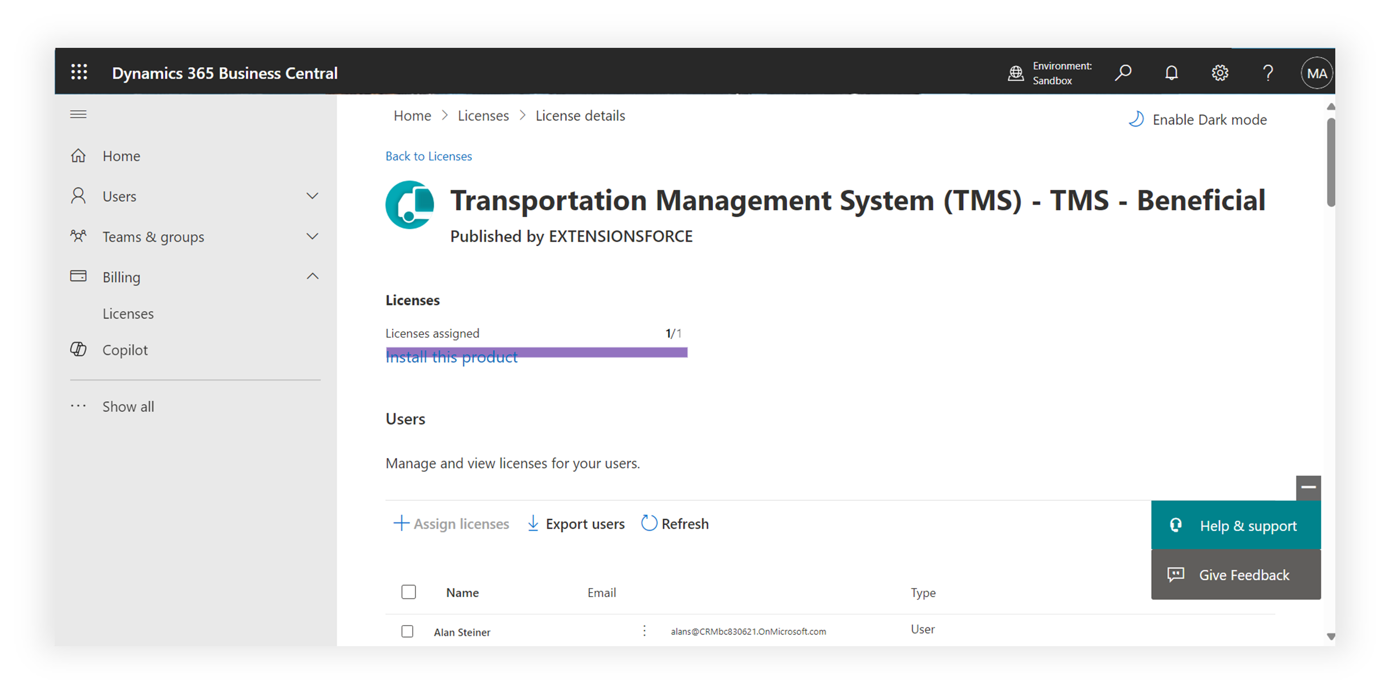Open Copilot from the sidebar
The image size is (1390, 694).
[x=124, y=349]
